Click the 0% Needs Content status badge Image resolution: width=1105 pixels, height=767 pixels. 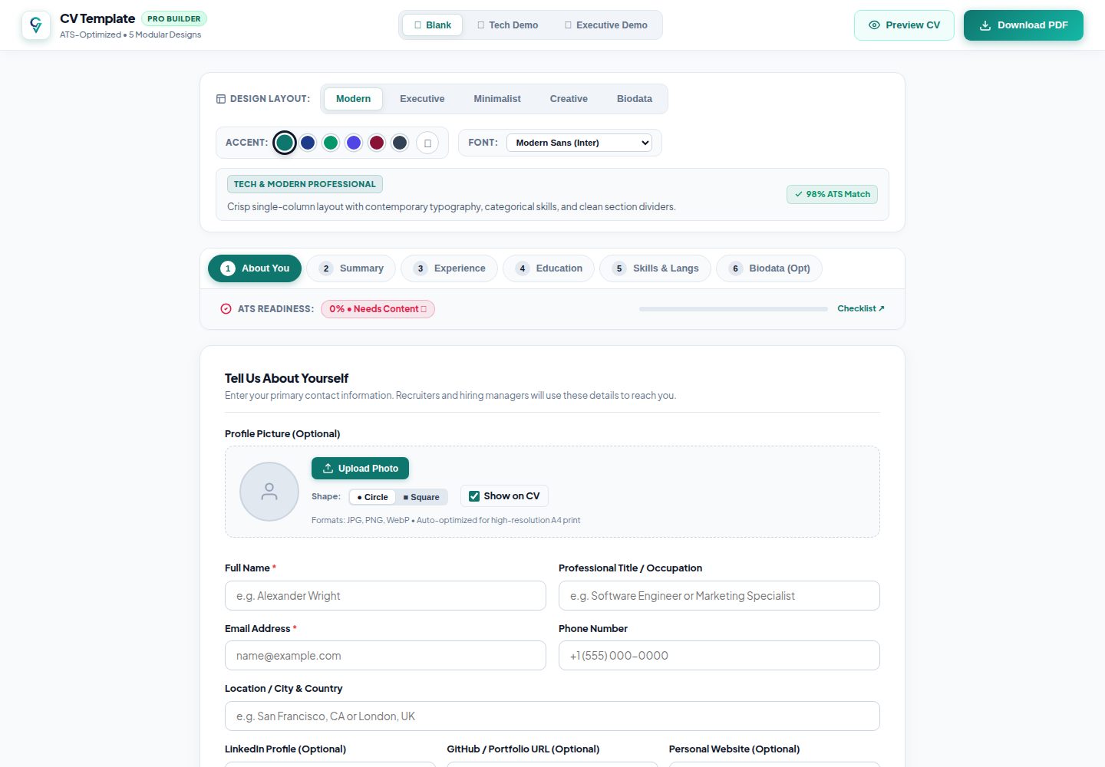[378, 309]
